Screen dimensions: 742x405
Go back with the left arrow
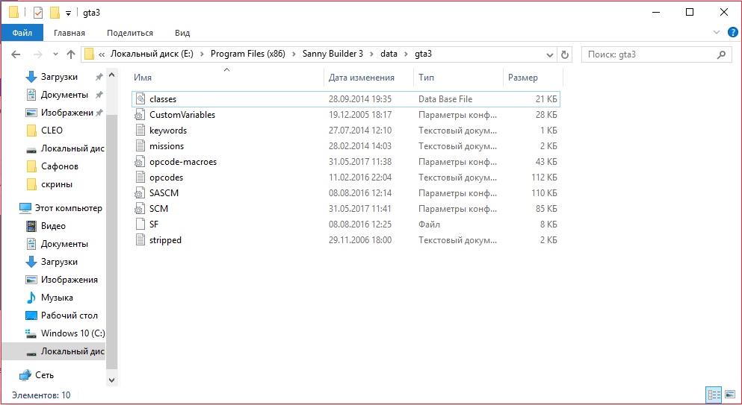click(16, 54)
